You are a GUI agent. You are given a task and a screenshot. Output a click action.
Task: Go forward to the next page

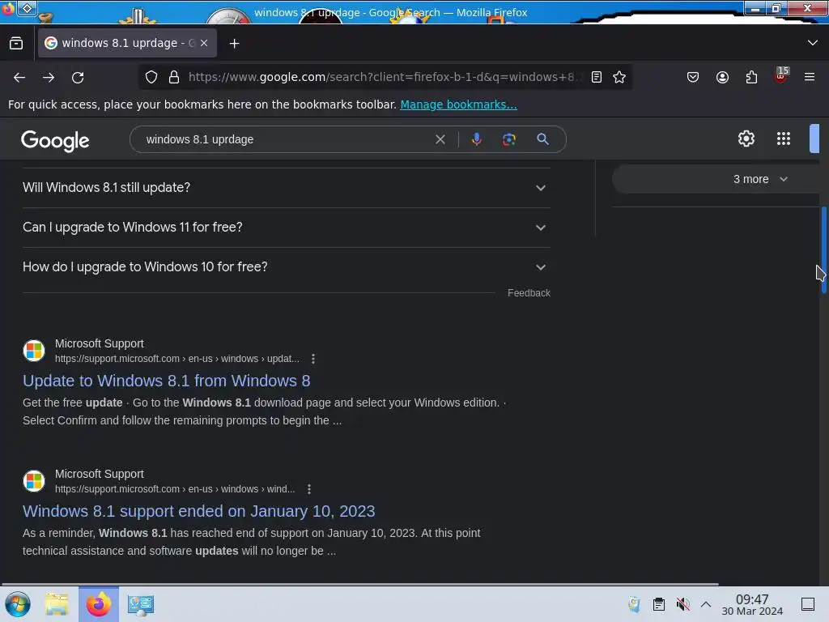[x=49, y=77]
